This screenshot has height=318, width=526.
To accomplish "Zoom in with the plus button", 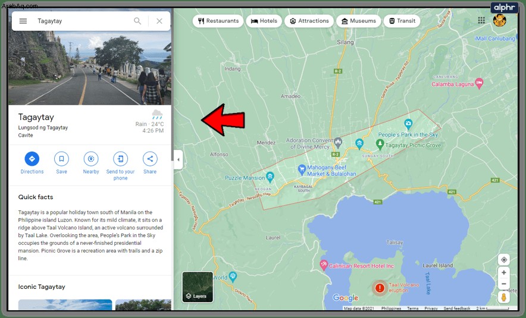I will [503, 272].
